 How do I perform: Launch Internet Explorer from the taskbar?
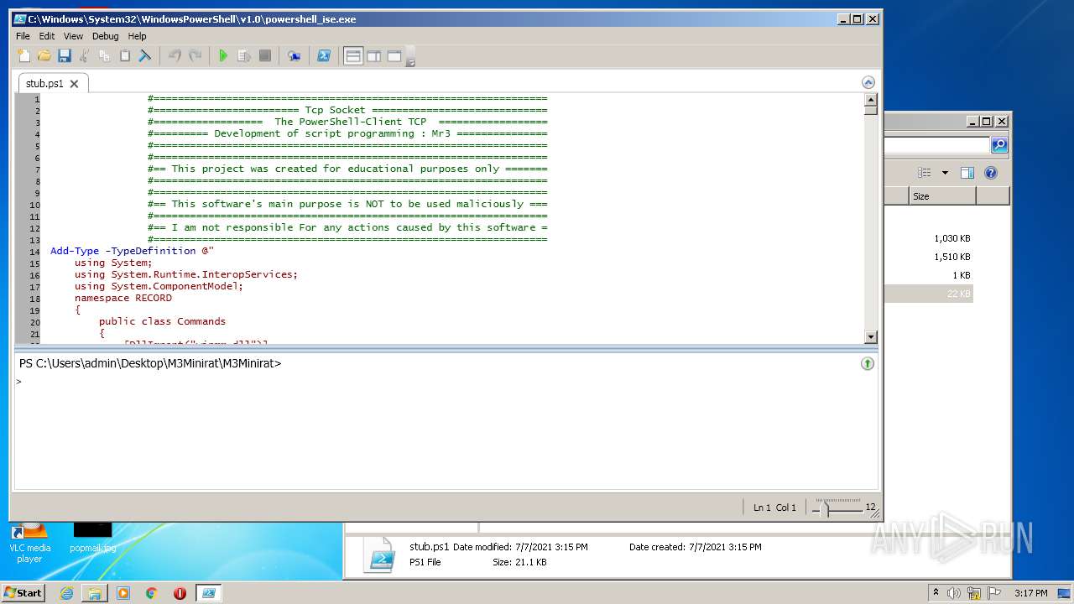click(x=66, y=593)
